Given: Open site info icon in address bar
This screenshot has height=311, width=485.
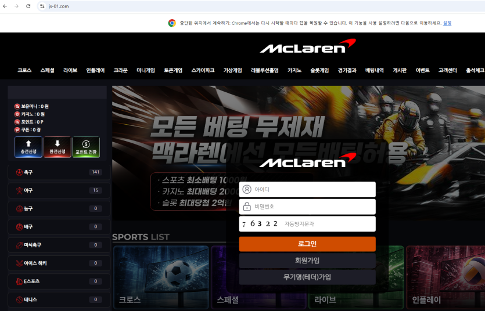Looking at the screenshot, I should pyautogui.click(x=42, y=6).
